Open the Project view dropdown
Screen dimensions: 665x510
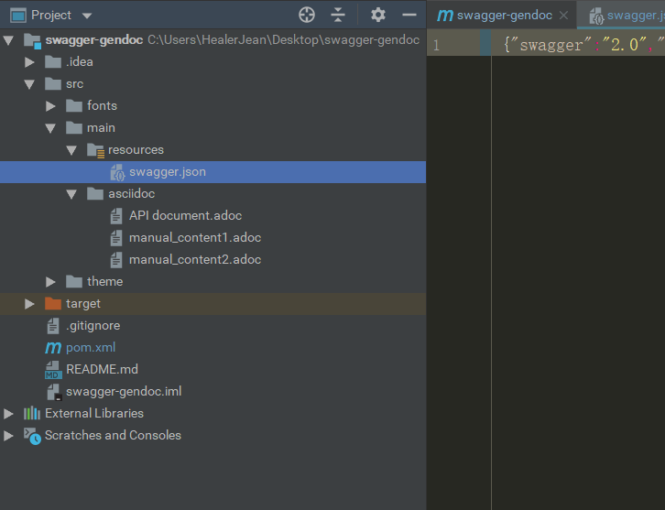[87, 16]
